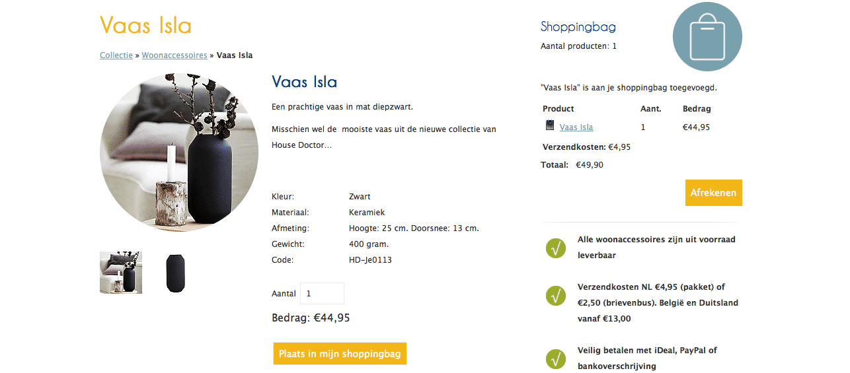The image size is (850, 373).
Task: Click the green checkmark beside Verzendkosten info
Action: tap(555, 296)
